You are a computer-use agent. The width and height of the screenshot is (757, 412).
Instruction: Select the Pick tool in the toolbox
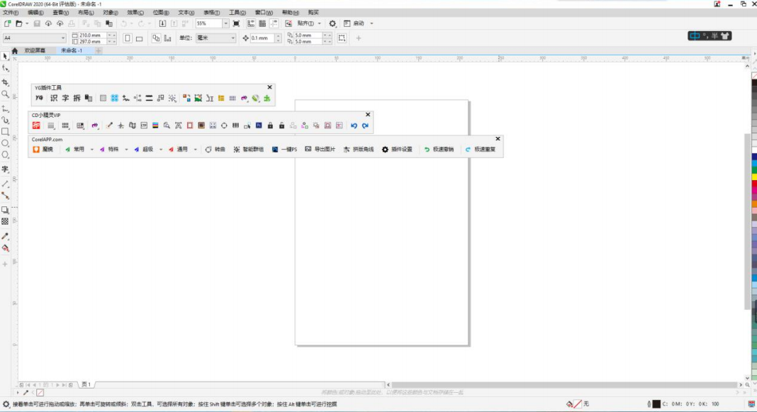(5, 56)
